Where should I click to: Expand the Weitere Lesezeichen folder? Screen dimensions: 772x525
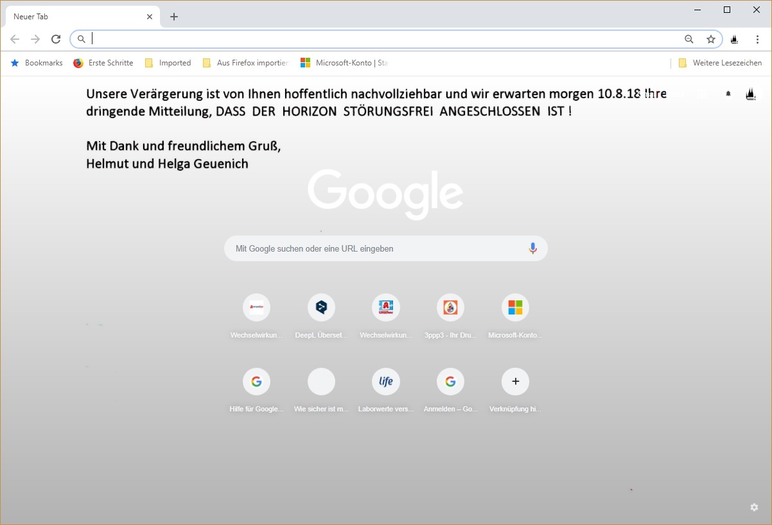(720, 63)
